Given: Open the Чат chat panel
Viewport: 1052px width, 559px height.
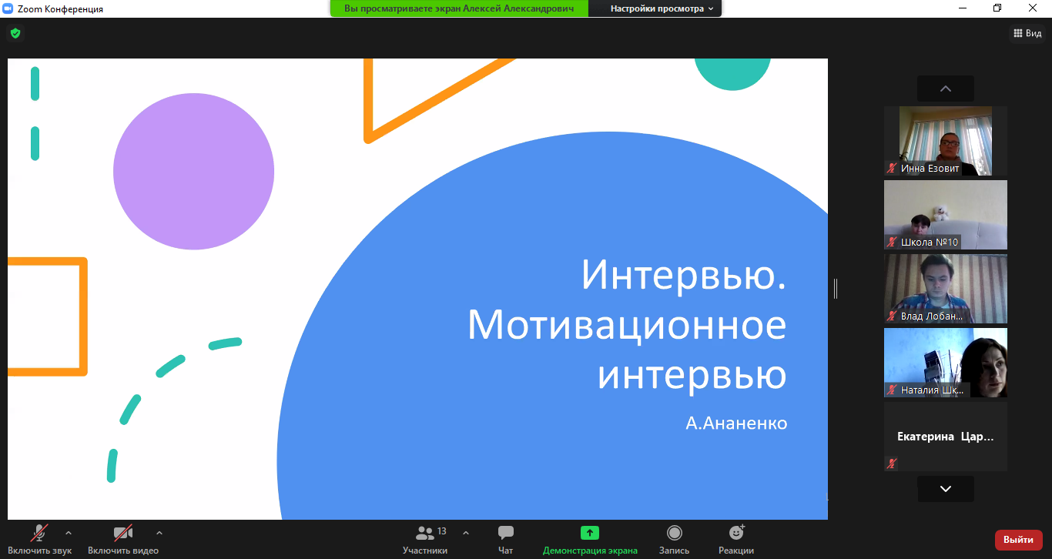Looking at the screenshot, I should 505,539.
